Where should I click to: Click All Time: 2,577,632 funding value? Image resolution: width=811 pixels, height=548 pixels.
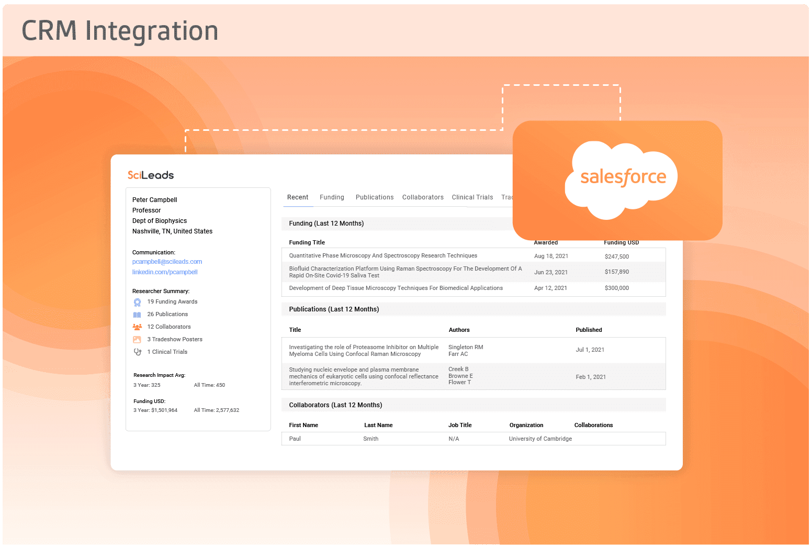pyautogui.click(x=217, y=410)
